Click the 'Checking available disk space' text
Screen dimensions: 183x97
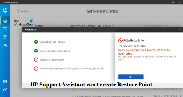point(55,51)
